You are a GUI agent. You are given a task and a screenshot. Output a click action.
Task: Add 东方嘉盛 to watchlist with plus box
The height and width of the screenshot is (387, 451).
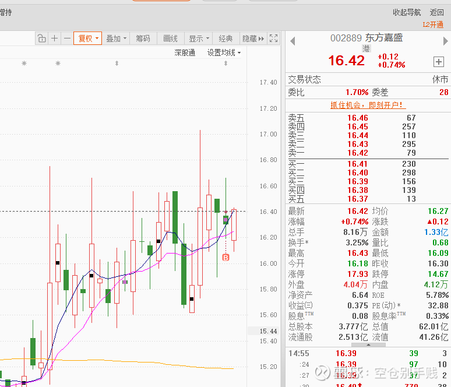click(438, 62)
